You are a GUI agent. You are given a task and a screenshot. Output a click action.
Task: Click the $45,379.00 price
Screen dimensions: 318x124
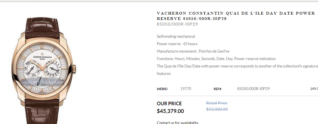170,111
